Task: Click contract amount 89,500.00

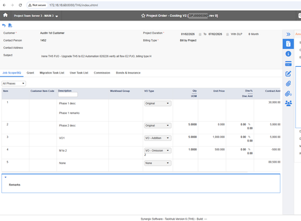Action: (x=275, y=162)
